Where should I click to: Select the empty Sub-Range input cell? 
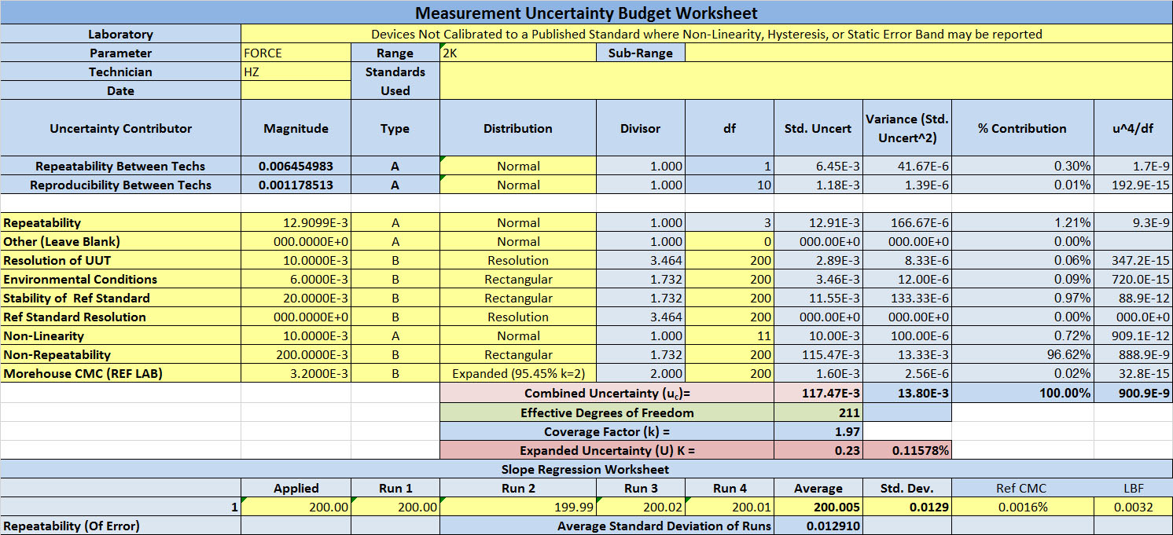click(928, 53)
